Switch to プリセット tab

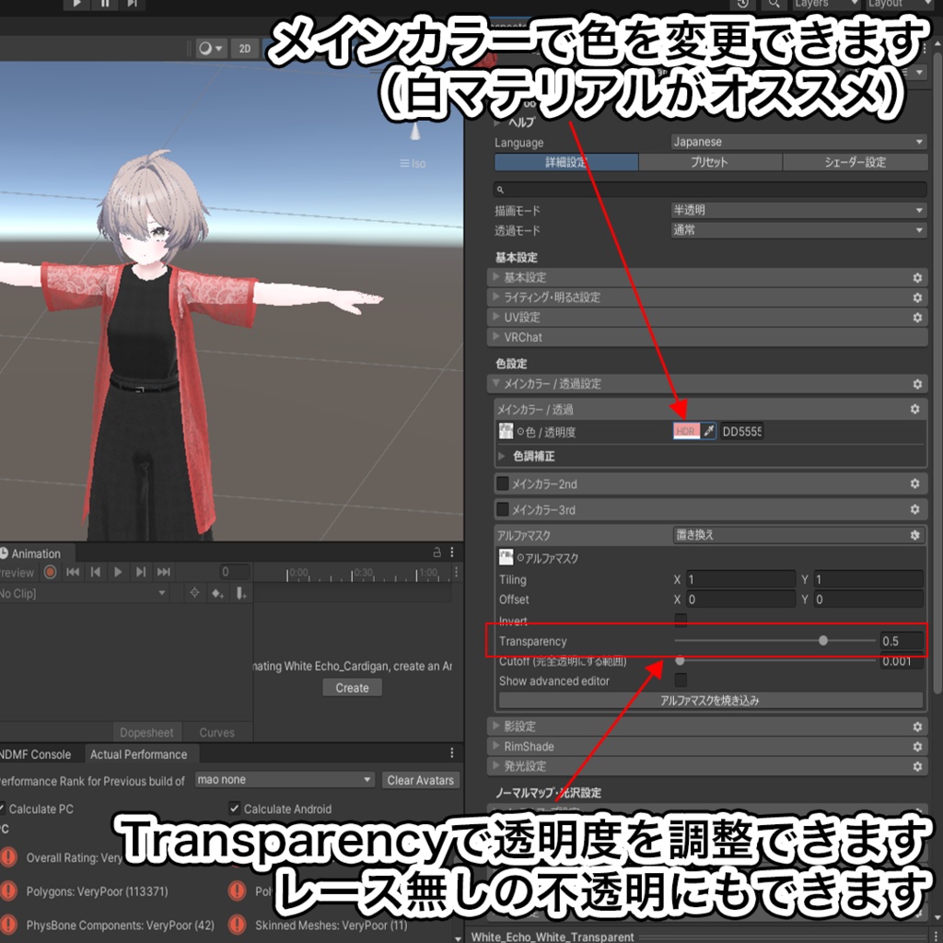(710, 162)
